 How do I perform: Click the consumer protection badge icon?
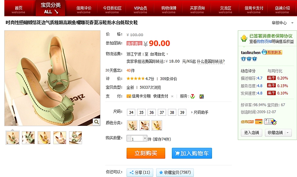click(x=244, y=39)
